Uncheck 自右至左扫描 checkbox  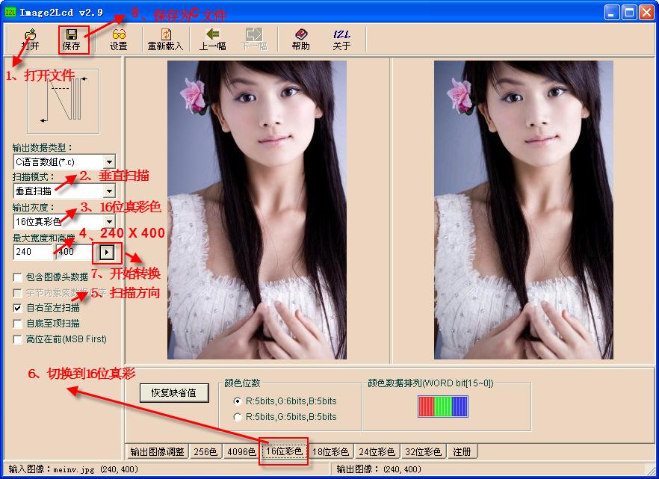coord(18,308)
